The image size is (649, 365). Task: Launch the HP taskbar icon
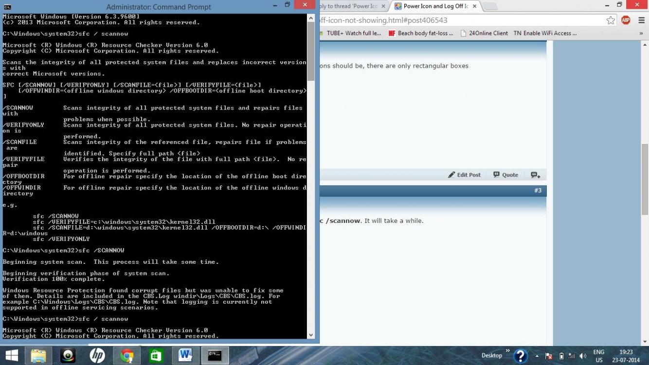tap(97, 356)
